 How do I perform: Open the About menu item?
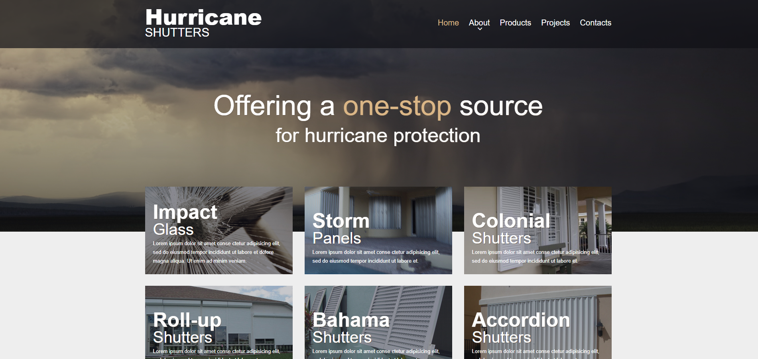point(479,23)
